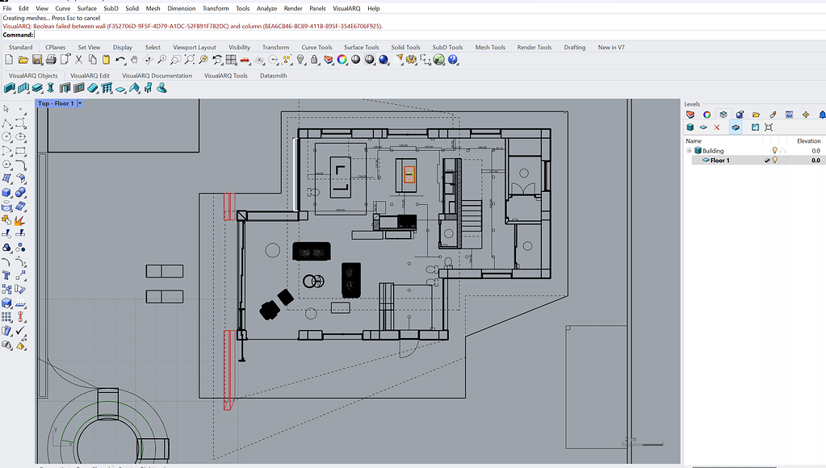The width and height of the screenshot is (826, 468).
Task: Open the Top - Floor 1 viewport dropdown
Action: pyautogui.click(x=81, y=103)
